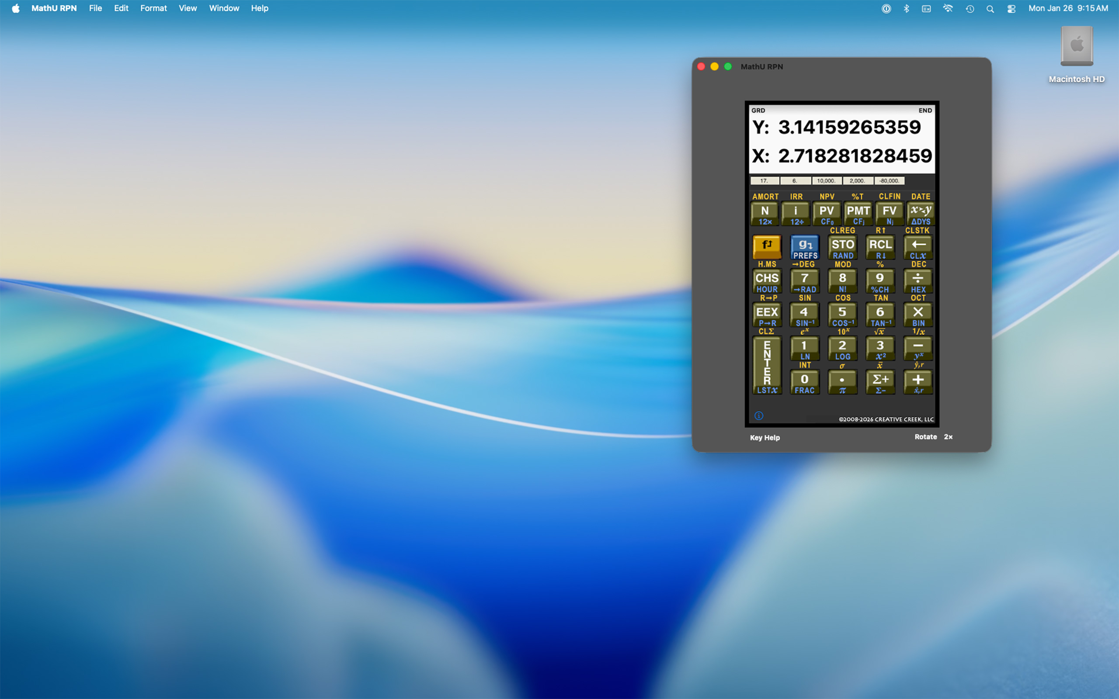1119x699 pixels.
Task: Click the Wi-Fi status icon
Action: pyautogui.click(x=948, y=9)
